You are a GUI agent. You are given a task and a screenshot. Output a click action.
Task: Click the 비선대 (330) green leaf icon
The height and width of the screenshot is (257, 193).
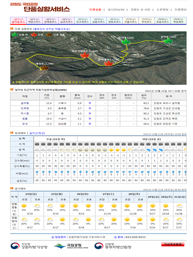tap(126, 41)
